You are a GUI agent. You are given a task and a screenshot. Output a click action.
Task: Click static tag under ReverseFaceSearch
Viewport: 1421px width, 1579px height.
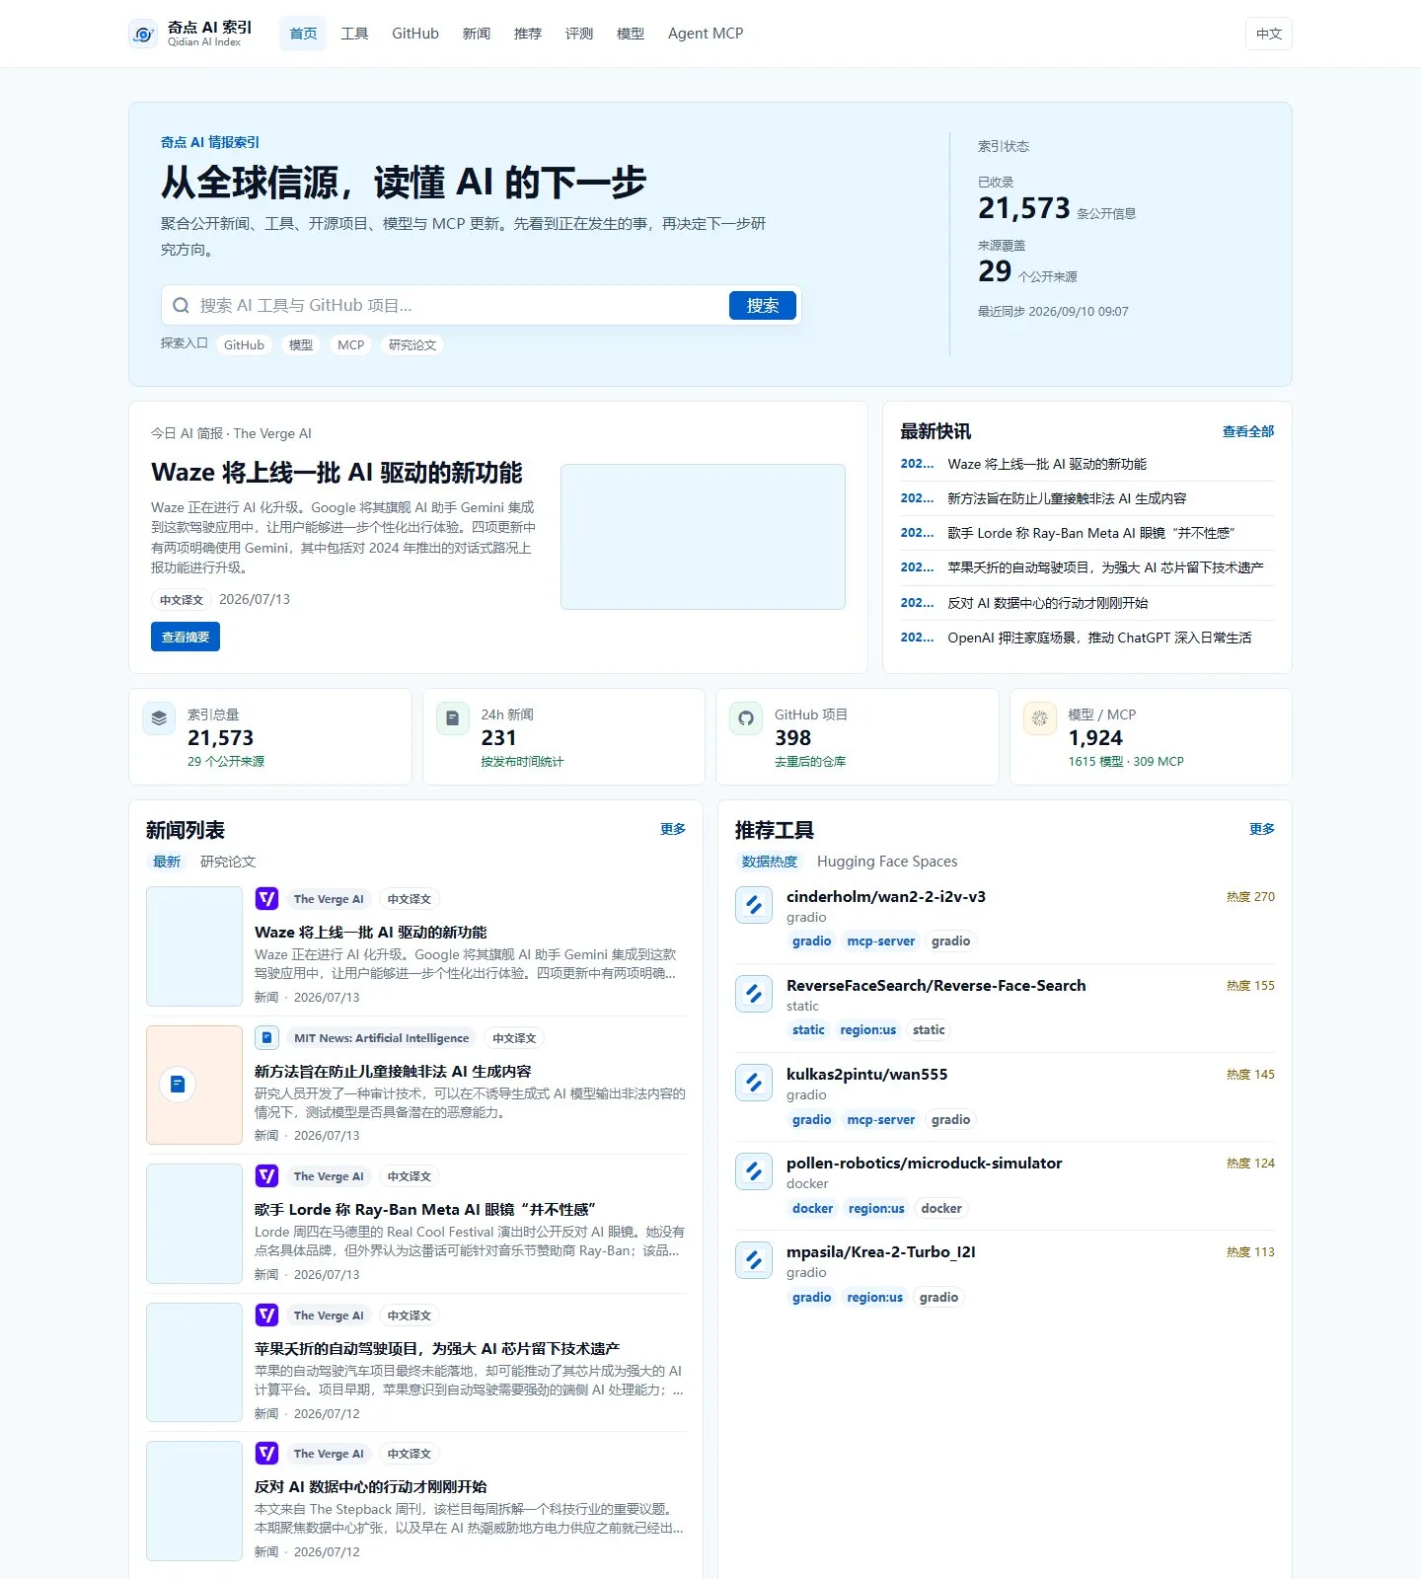tap(808, 1030)
